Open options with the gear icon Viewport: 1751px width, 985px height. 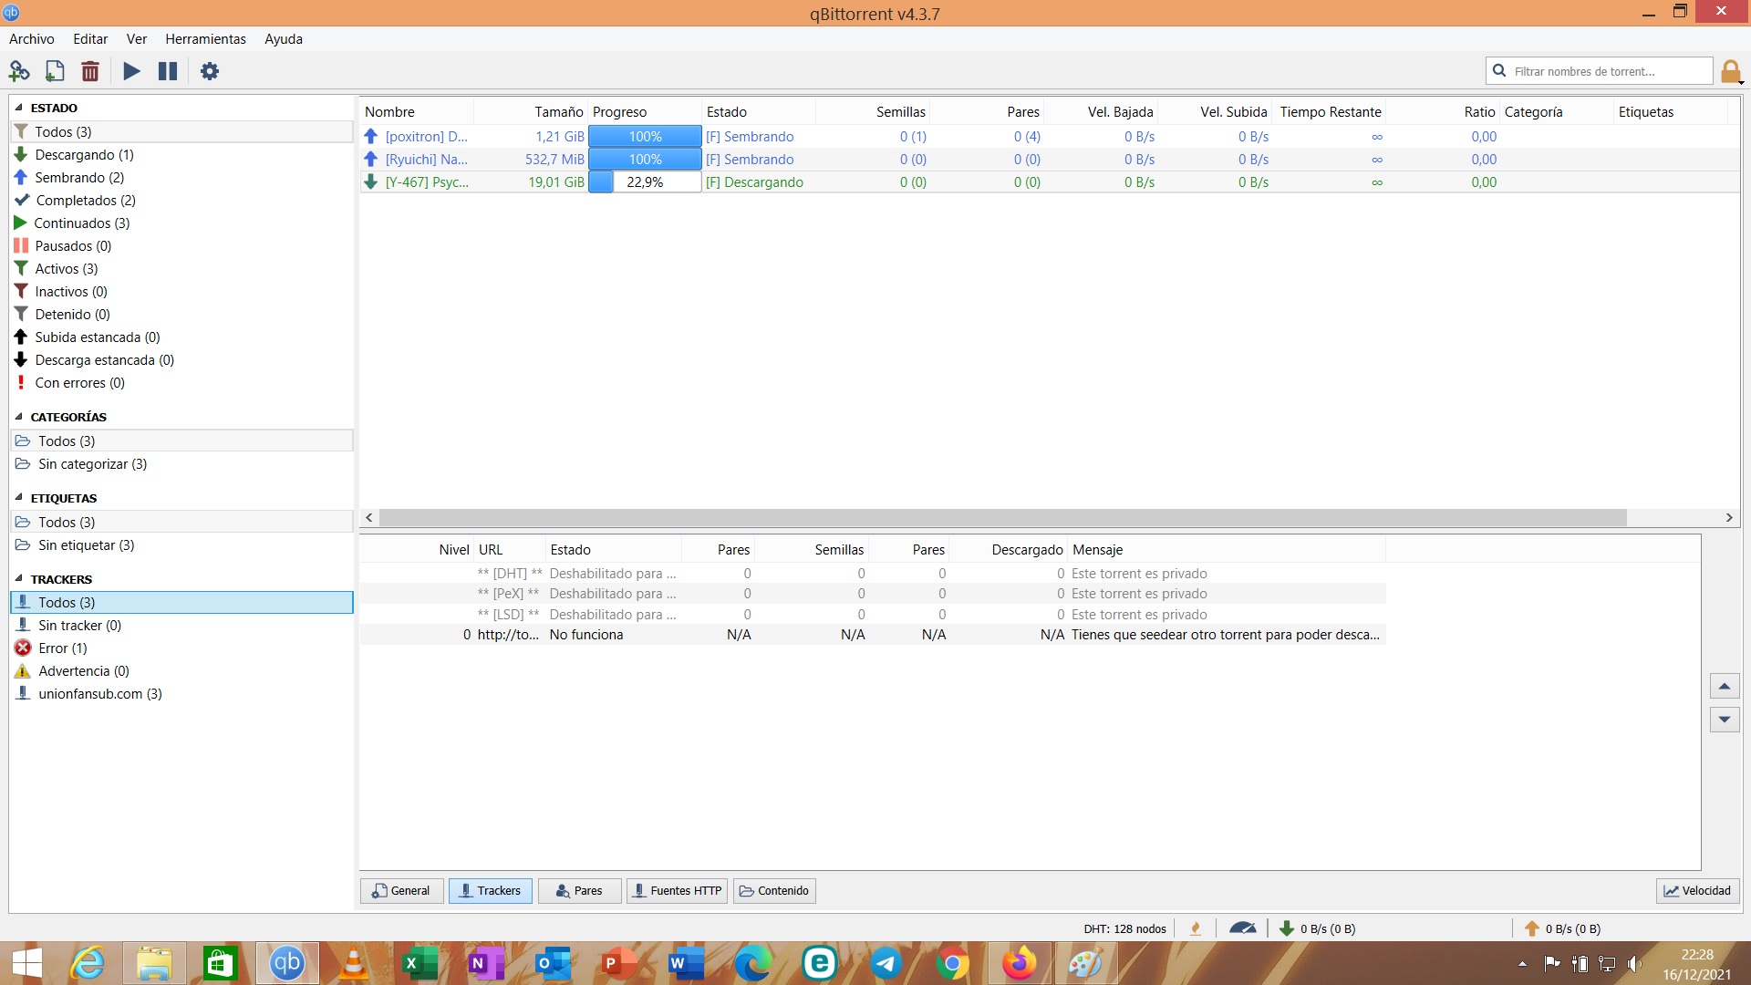pos(210,71)
